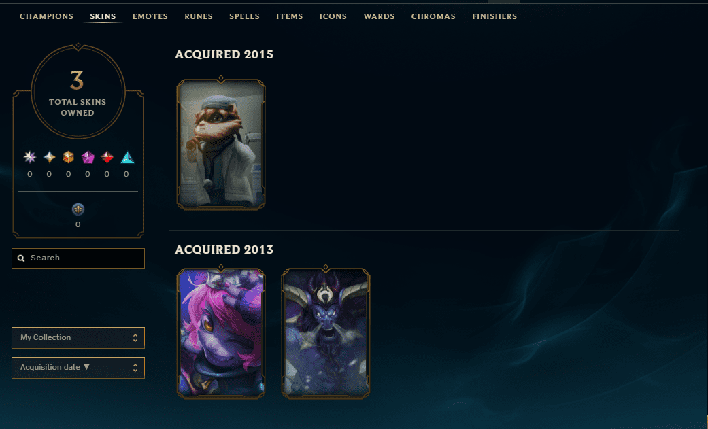Click the pink pentagon tier gem icon

[88, 156]
